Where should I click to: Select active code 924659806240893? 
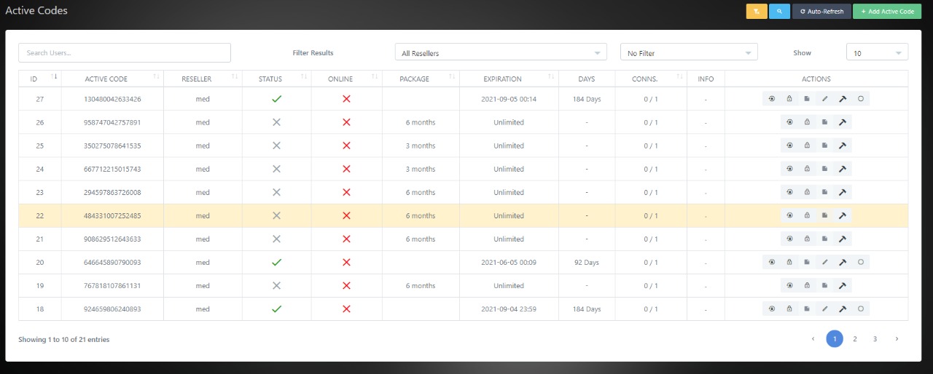(x=113, y=309)
